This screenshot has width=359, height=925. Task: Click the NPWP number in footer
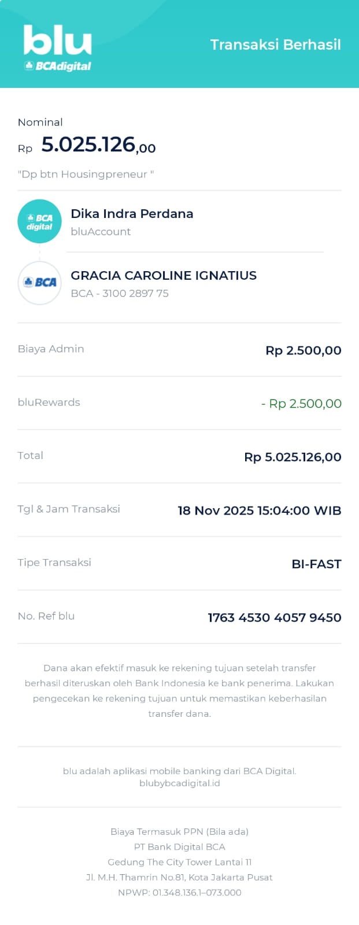click(x=179, y=892)
